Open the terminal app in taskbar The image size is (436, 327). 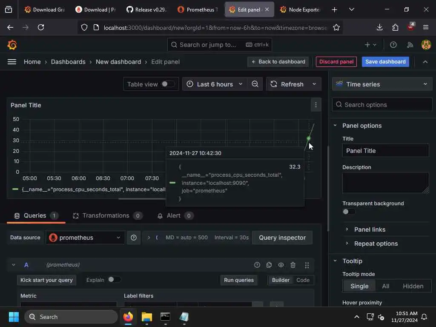(165, 317)
